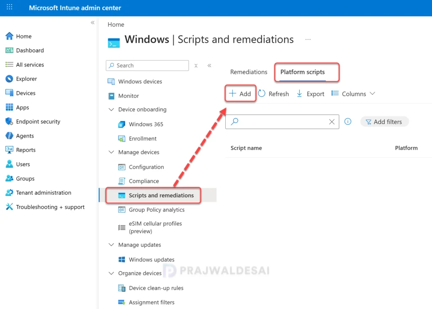Open Agents via its icon
The width and height of the screenshot is (432, 309).
(x=9, y=136)
